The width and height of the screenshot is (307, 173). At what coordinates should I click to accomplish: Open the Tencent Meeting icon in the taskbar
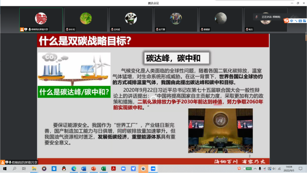tap(153, 169)
